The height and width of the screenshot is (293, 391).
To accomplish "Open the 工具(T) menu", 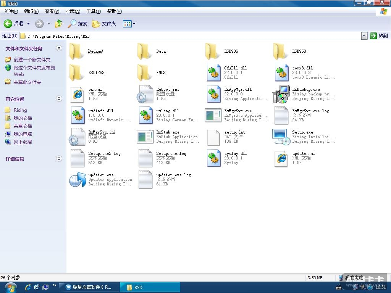I will (94, 11).
